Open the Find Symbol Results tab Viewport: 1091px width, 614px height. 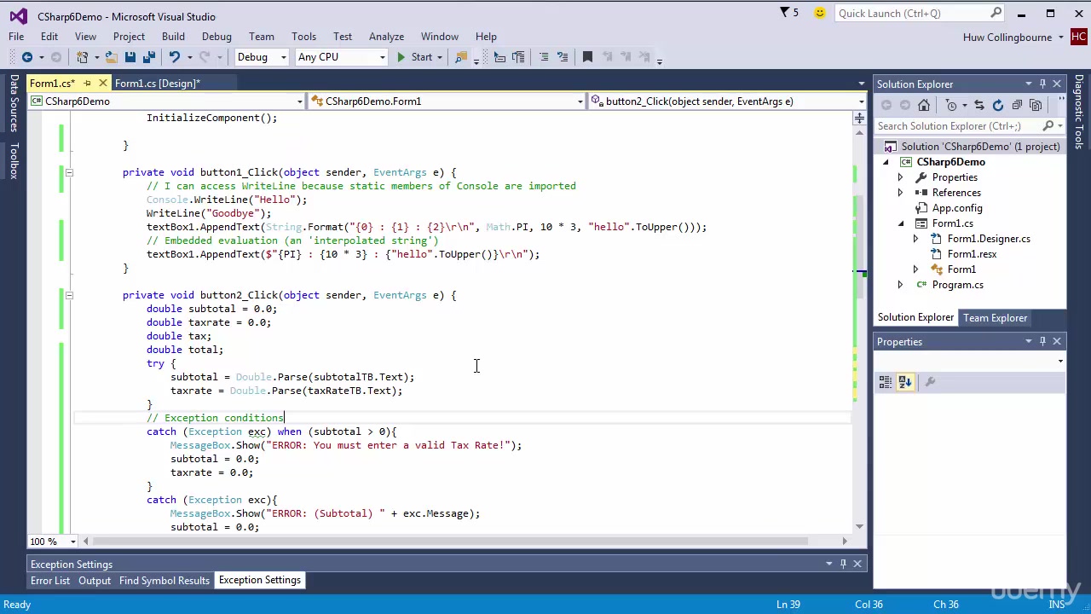pyautogui.click(x=165, y=581)
